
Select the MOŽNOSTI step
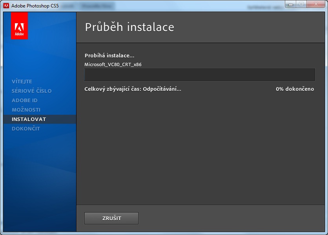point(26,110)
